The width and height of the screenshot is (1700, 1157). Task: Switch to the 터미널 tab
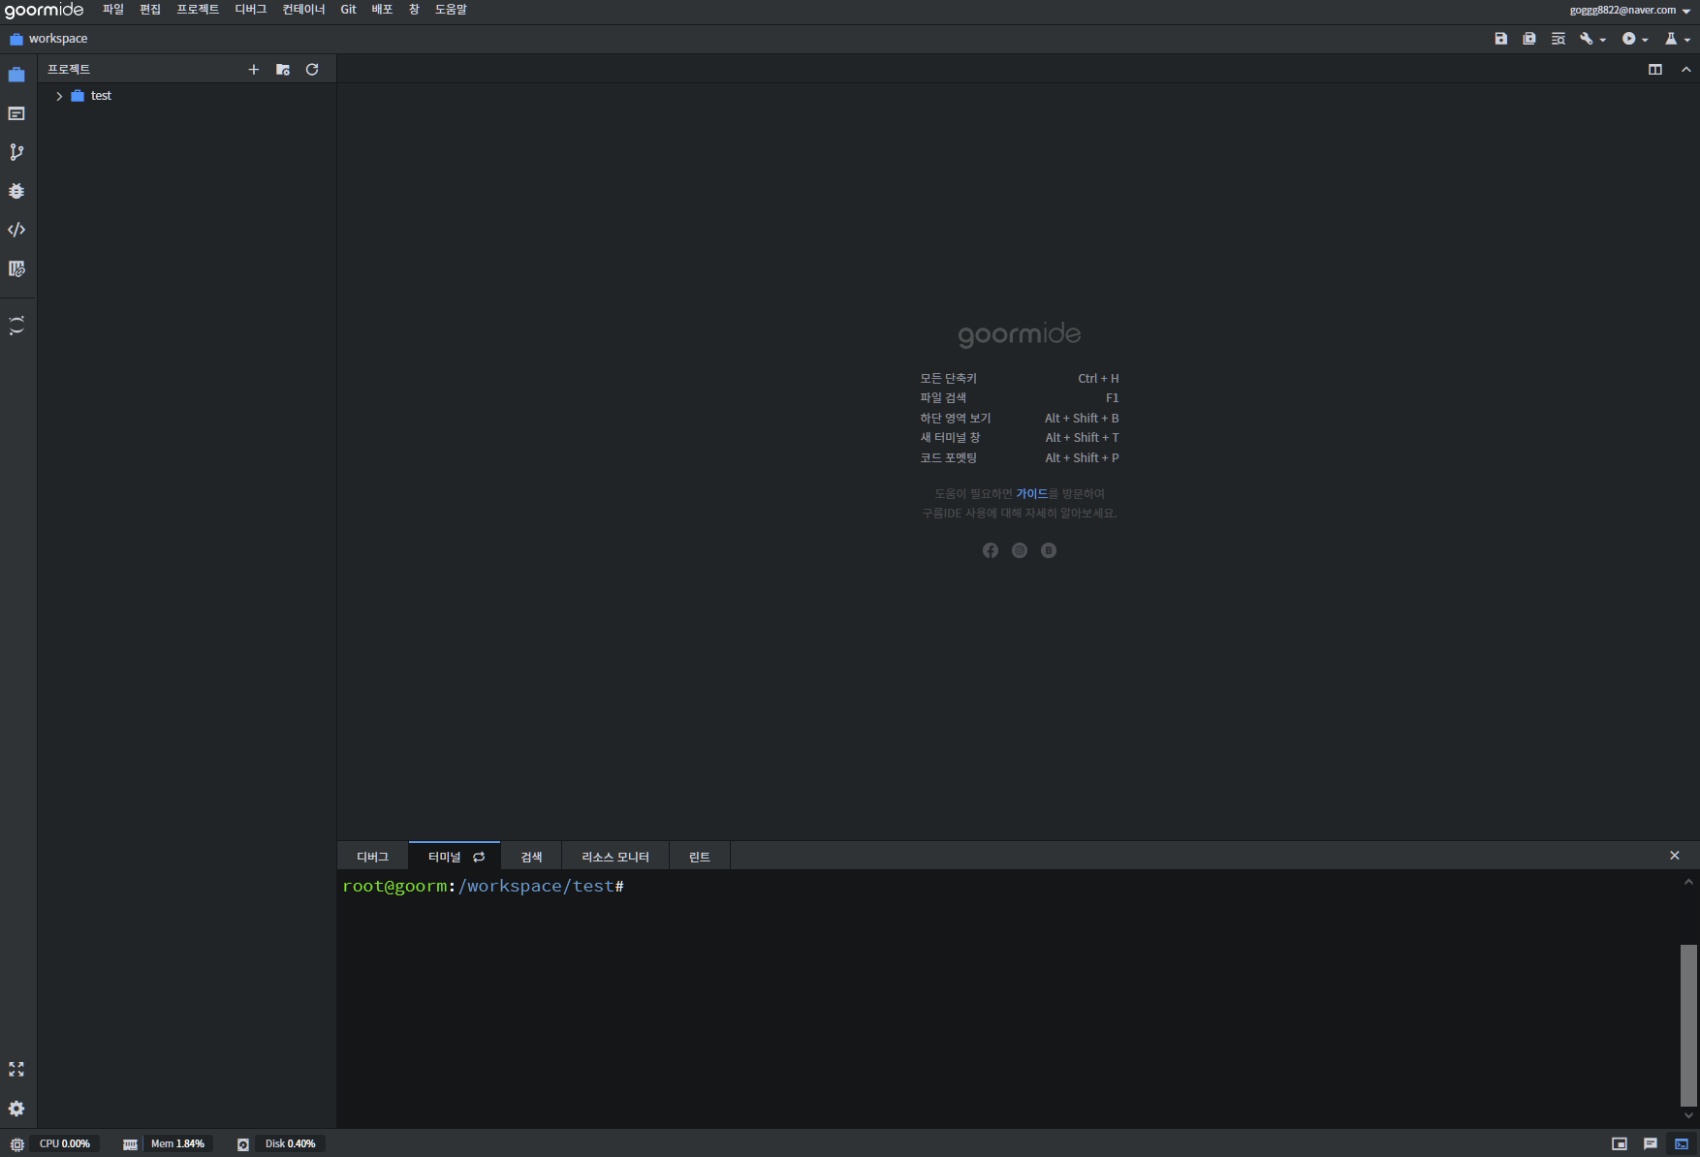455,857
